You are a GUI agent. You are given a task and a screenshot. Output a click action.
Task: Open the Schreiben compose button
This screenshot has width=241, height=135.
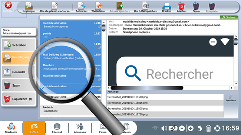pyautogui.click(x=19, y=45)
